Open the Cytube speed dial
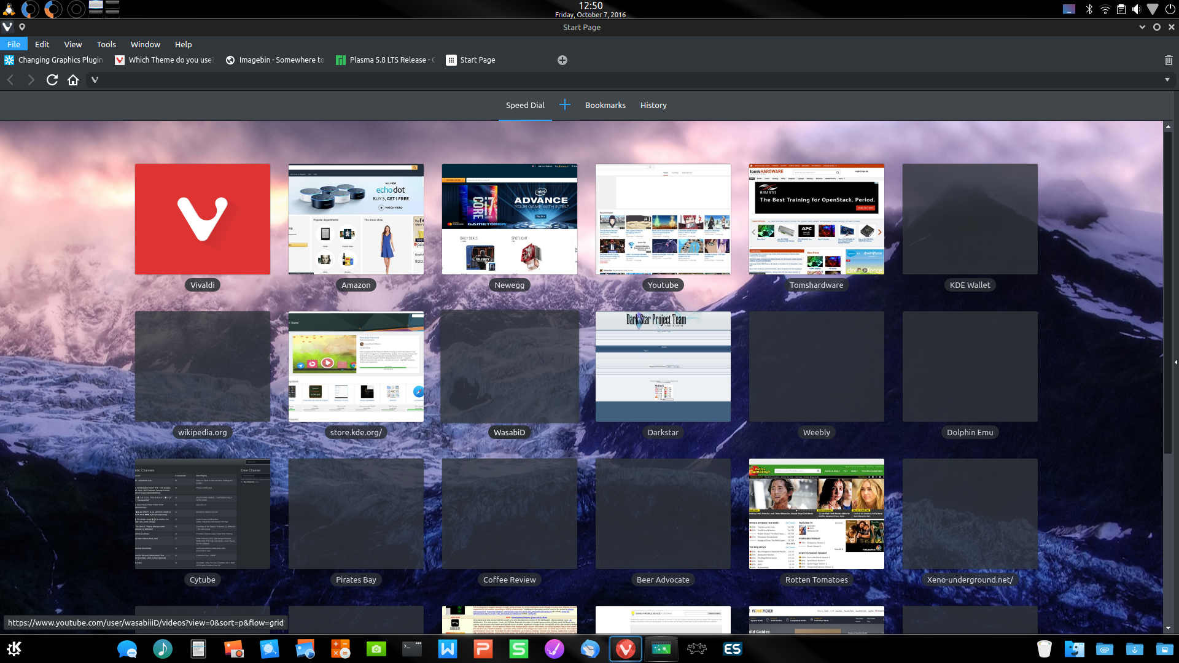This screenshot has width=1179, height=663. pos(203,514)
